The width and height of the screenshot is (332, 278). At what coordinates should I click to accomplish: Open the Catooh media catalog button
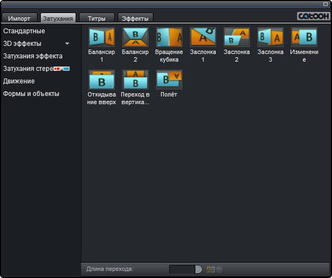pos(313,16)
